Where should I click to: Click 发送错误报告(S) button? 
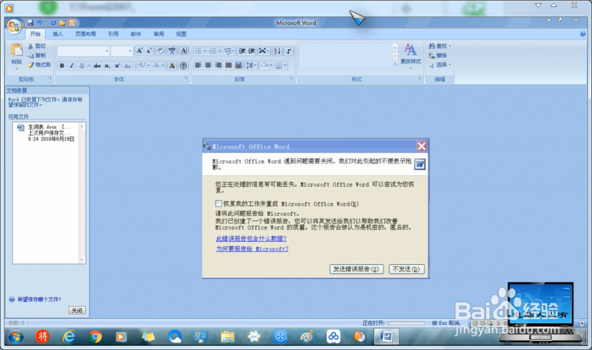[x=356, y=269]
